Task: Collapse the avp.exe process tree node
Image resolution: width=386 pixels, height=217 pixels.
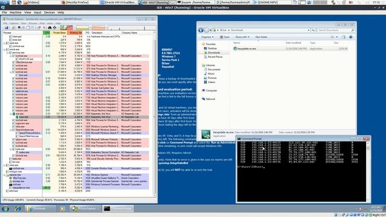Action: coord(11,114)
